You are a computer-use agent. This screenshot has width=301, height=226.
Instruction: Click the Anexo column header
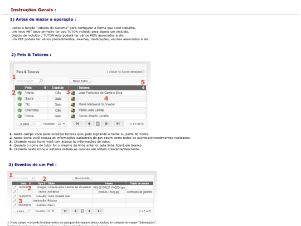pos(109,184)
